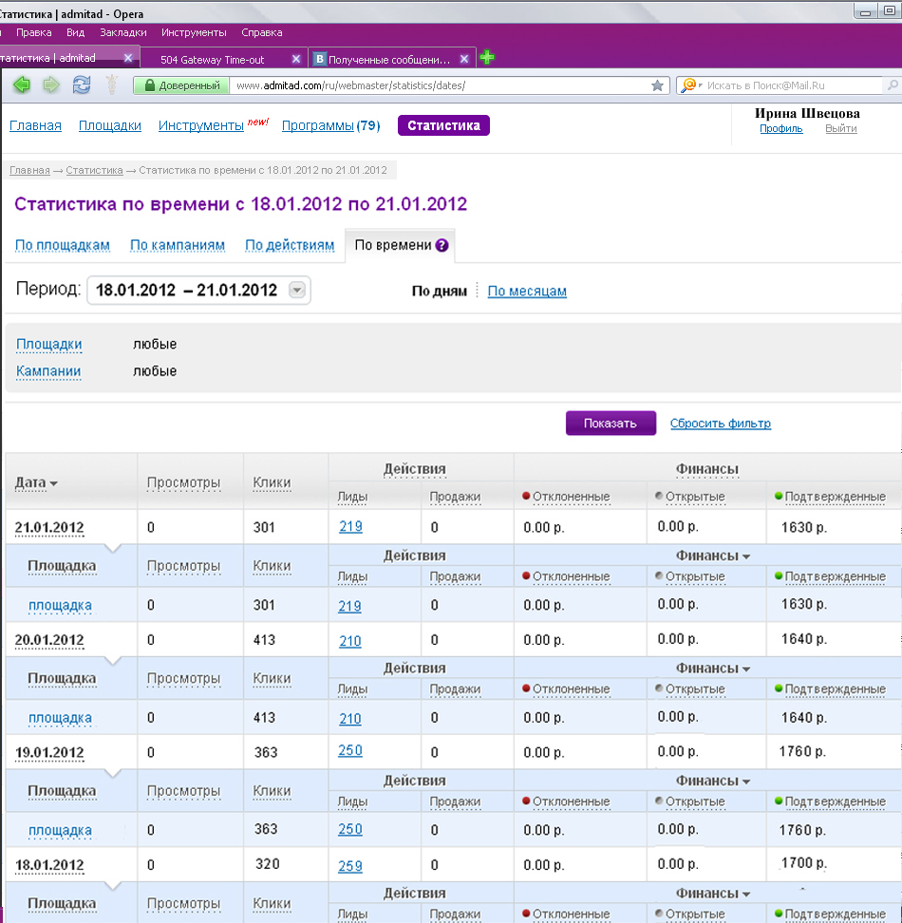This screenshot has height=923, width=902.
Task: Open the Инструменты browser menu
Action: click(x=194, y=32)
